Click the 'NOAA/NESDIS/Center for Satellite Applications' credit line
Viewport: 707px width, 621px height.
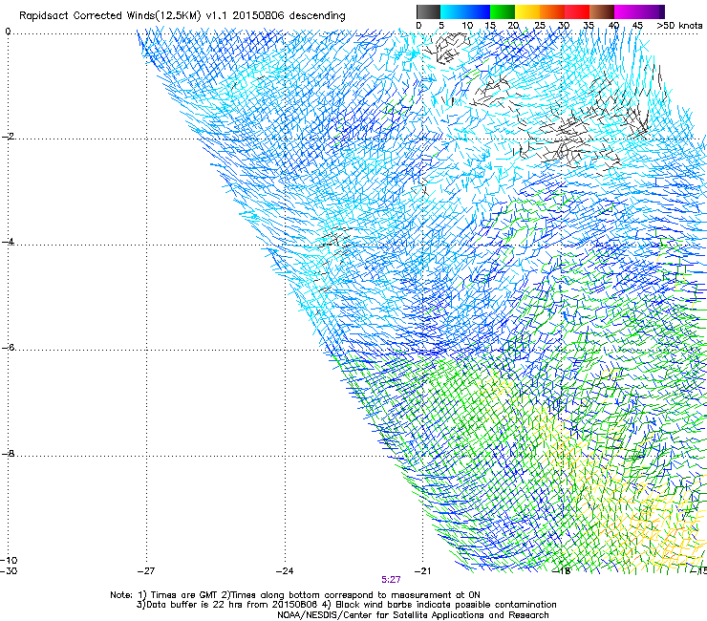pyautogui.click(x=413, y=615)
